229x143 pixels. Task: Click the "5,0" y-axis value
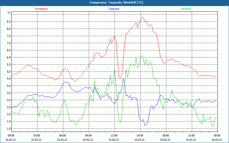click(x=9, y=72)
